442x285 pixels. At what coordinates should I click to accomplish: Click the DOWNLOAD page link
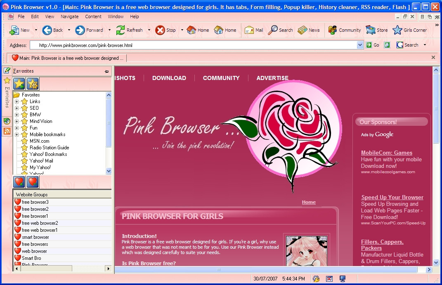169,78
